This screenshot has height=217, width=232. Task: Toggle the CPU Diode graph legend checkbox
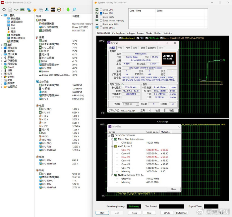[x=146, y=38]
